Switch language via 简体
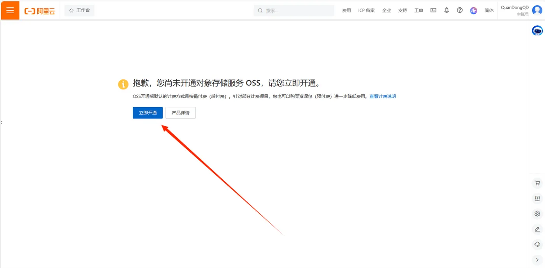The width and height of the screenshot is (545, 268). point(489,10)
